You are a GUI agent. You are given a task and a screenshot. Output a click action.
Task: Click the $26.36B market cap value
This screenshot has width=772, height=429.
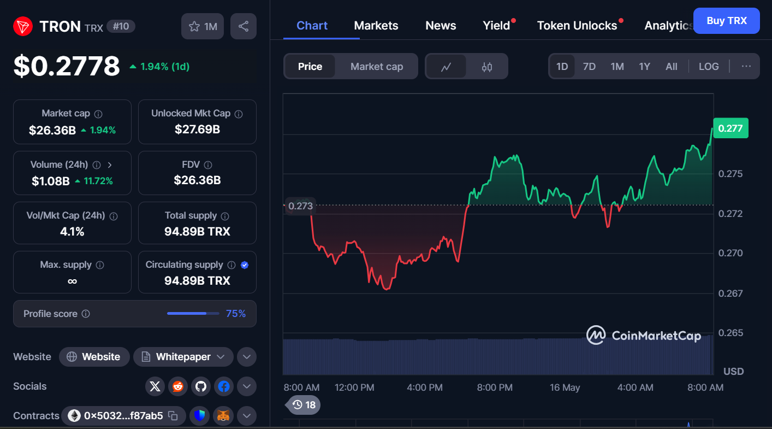(x=52, y=131)
